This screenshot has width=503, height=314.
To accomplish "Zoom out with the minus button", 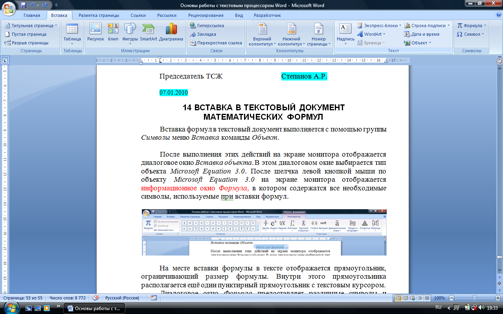I will click(452, 298).
